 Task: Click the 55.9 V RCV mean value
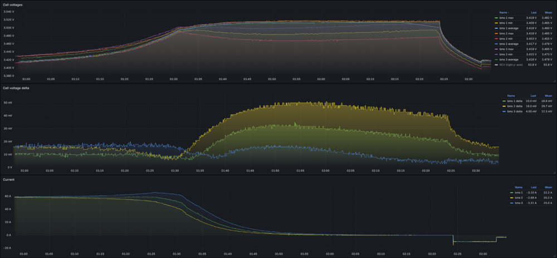point(548,65)
